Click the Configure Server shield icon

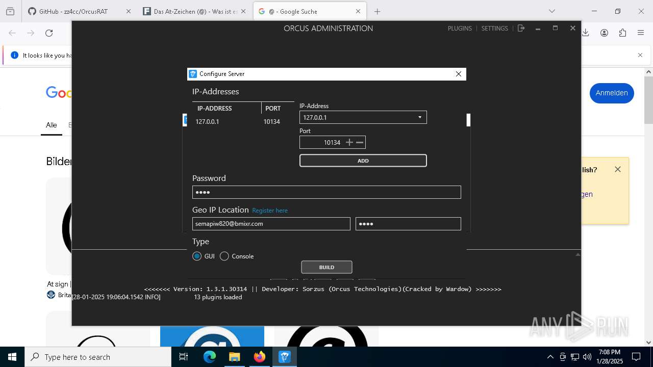[x=193, y=74]
